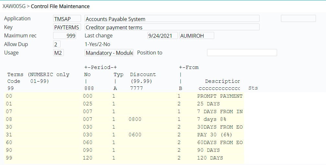Select the 7 DAYS FROM IN description cell
This screenshot has width=326, height=165.
[219, 112]
